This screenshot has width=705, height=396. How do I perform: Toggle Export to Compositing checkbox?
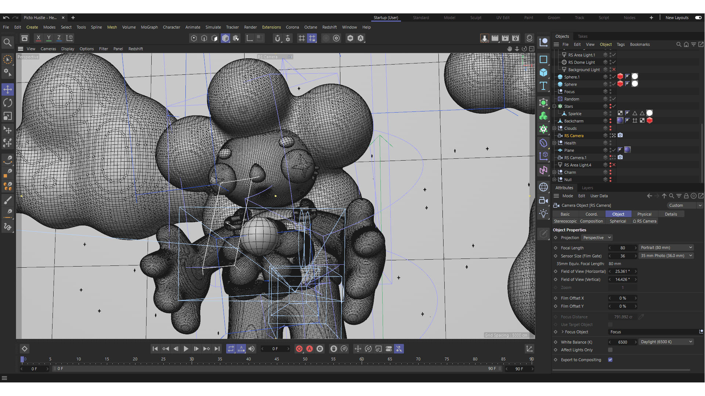pyautogui.click(x=610, y=360)
